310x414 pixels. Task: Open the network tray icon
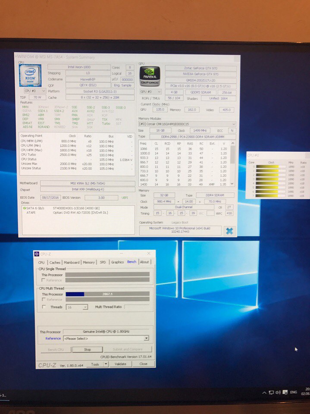(x=271, y=392)
